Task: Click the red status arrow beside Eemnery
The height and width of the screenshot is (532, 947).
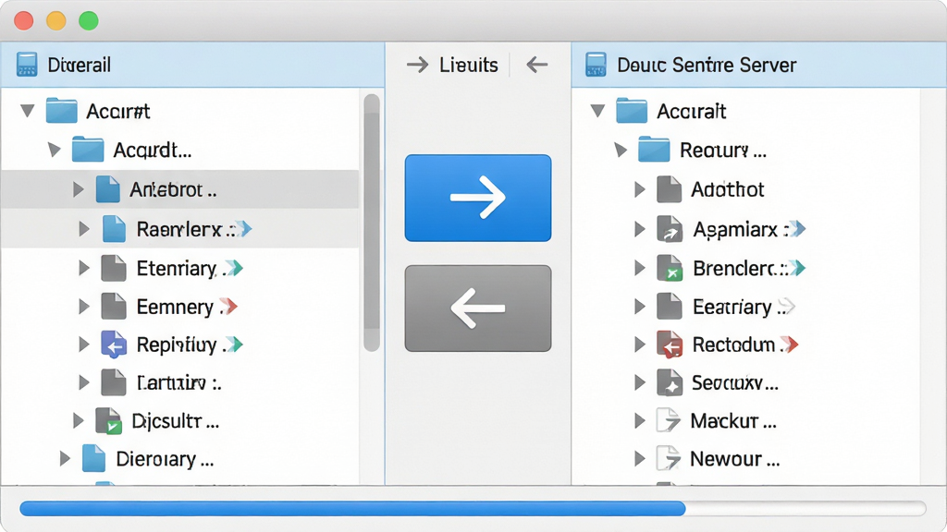Action: 229,307
